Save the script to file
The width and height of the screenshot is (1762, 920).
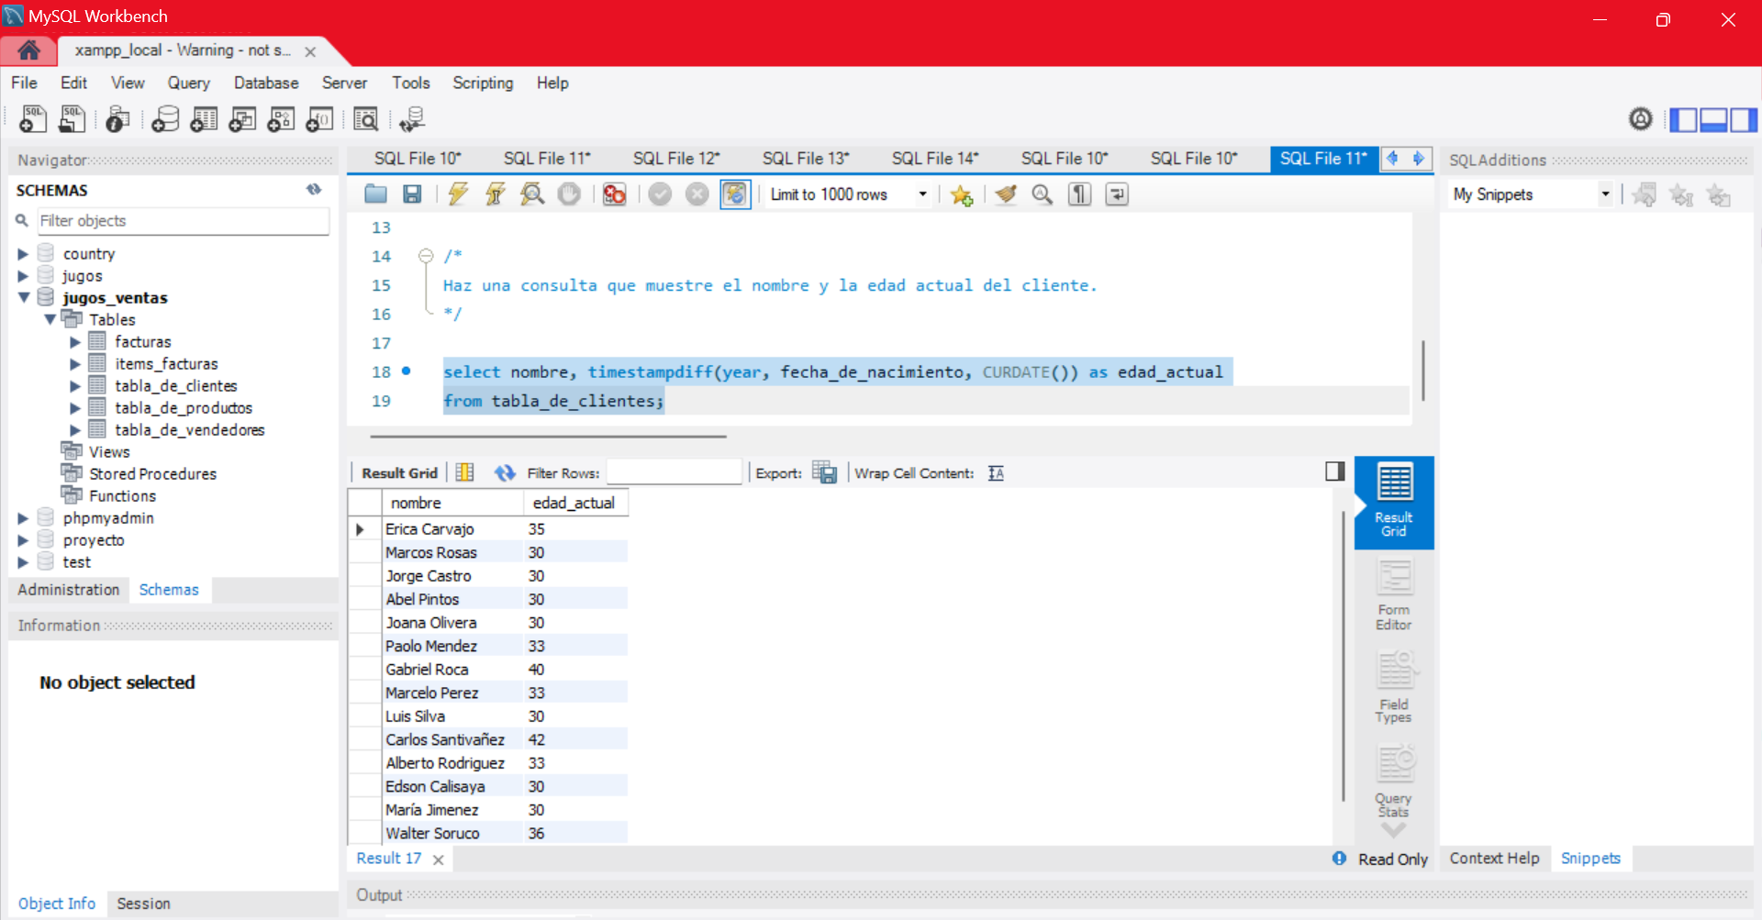point(412,194)
